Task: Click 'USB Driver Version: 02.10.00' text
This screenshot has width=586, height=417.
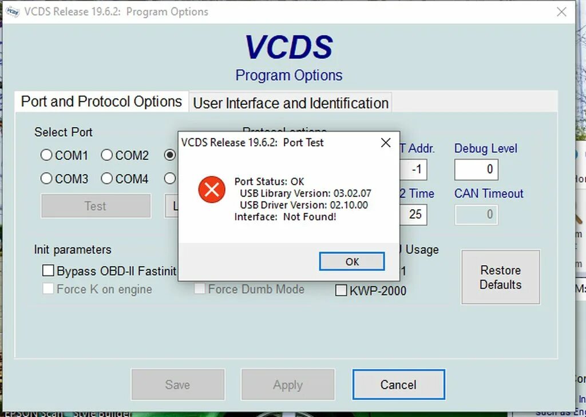Action: pyautogui.click(x=303, y=205)
